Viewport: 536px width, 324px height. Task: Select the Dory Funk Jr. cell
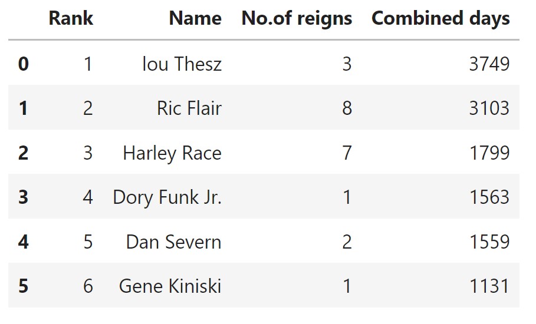(167, 197)
